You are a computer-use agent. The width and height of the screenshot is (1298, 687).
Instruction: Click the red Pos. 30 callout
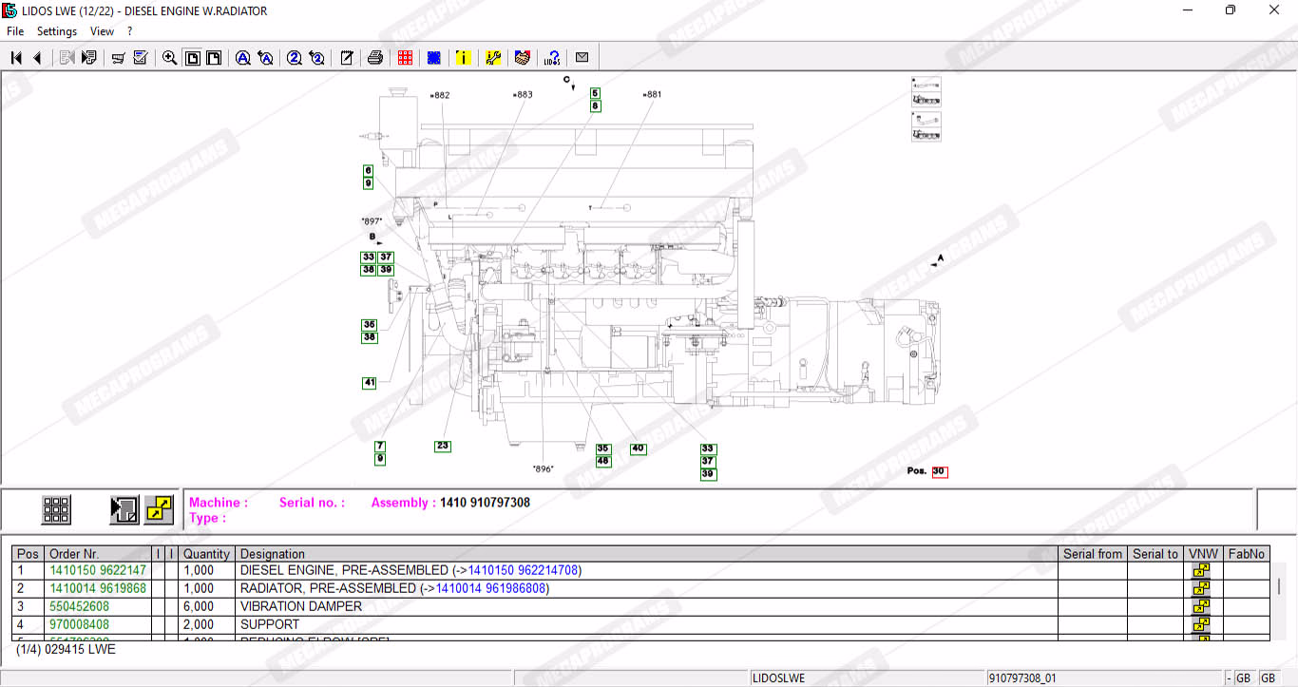point(939,471)
